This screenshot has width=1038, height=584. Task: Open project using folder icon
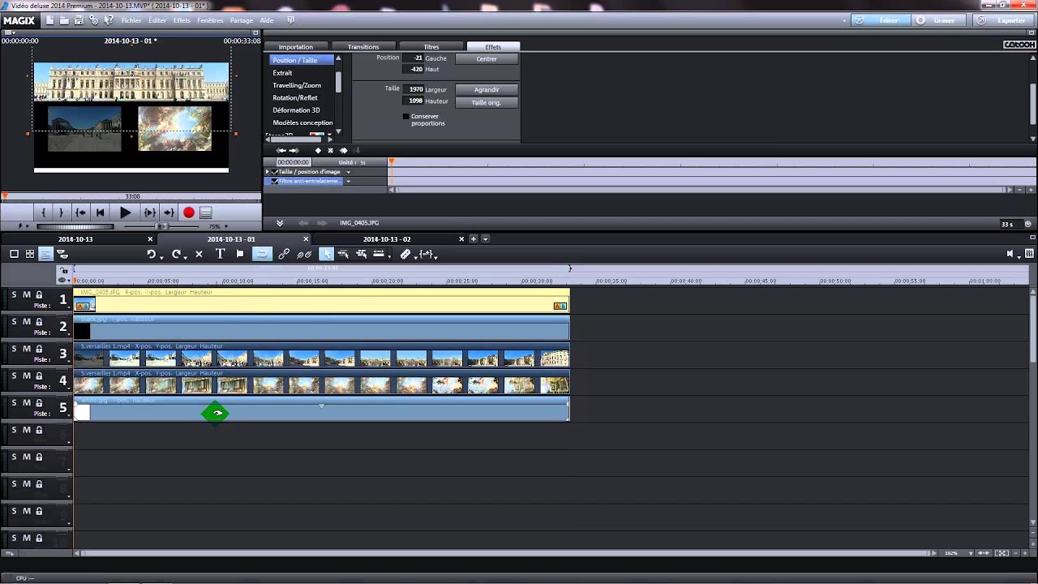point(64,20)
